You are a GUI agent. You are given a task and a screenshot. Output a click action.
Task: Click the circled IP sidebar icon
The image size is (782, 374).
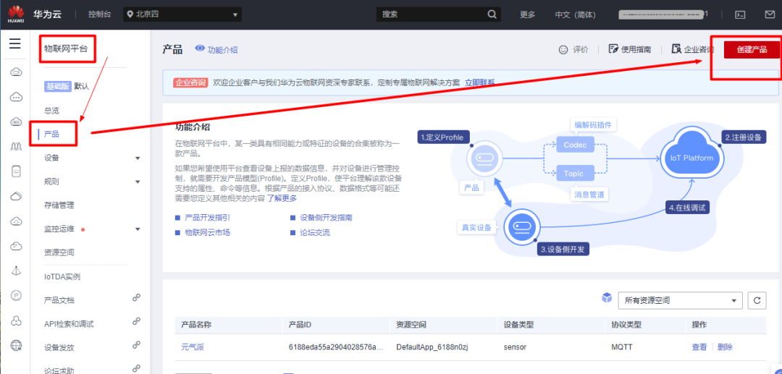[x=16, y=295]
